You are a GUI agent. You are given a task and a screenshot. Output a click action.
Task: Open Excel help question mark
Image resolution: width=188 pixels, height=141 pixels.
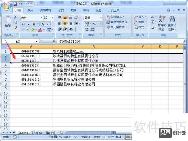[169, 10]
